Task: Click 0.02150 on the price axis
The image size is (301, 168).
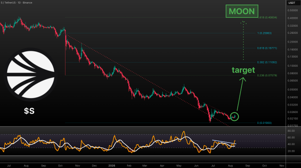Action: (293, 119)
